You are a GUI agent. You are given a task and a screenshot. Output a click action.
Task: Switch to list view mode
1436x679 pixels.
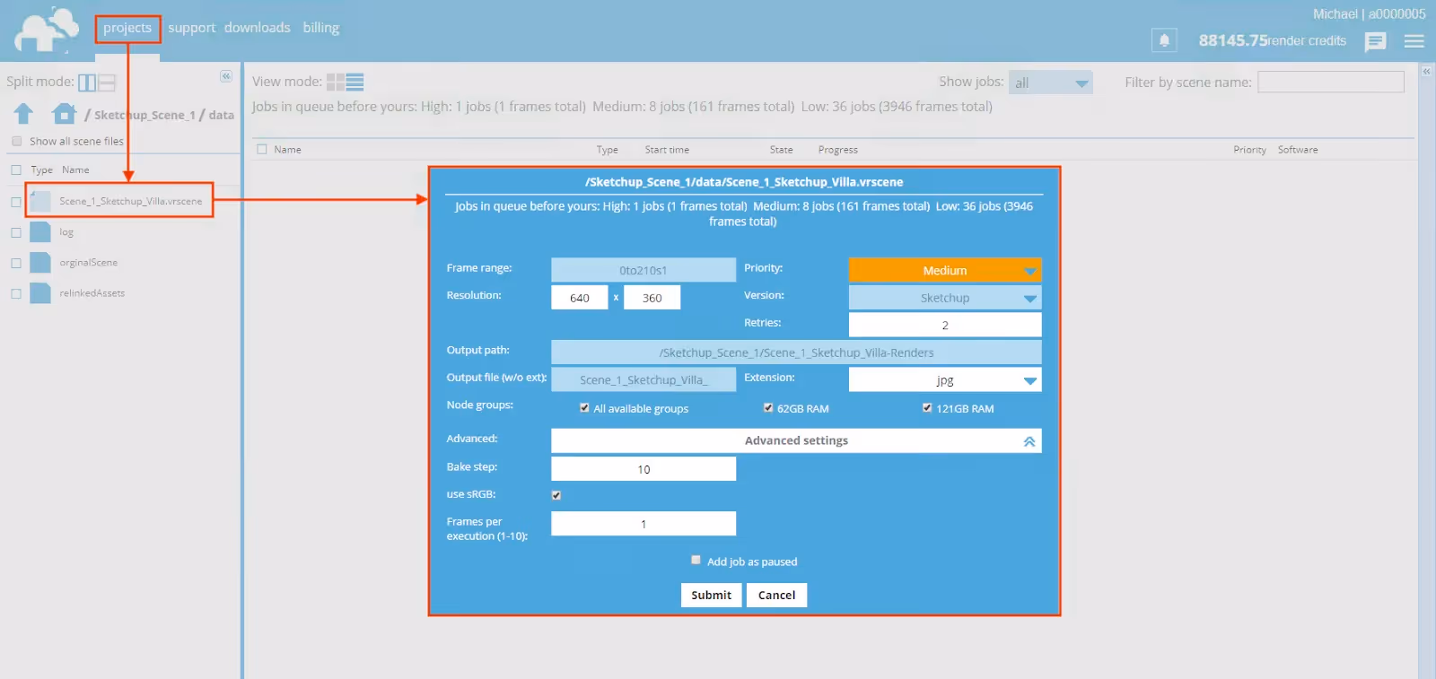355,83
